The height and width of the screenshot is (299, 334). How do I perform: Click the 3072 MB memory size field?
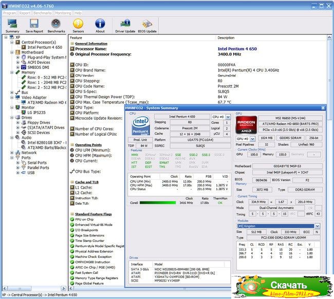(262, 190)
